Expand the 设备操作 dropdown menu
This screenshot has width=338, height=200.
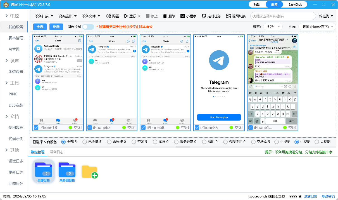pyautogui.click(x=68, y=16)
